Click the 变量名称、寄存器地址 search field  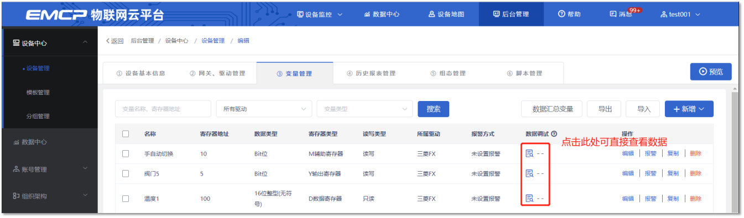click(163, 109)
